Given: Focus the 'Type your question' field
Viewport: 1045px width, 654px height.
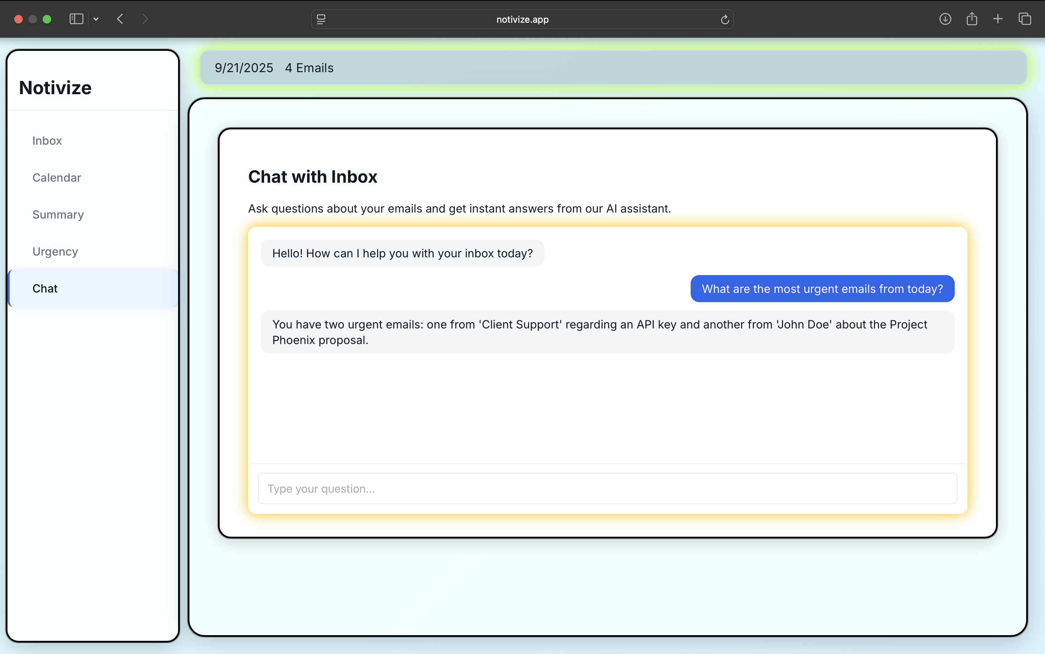Looking at the screenshot, I should 607,488.
